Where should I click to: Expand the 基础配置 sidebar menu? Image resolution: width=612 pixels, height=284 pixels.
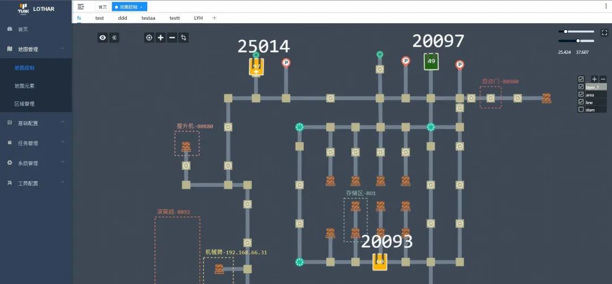pyautogui.click(x=36, y=123)
